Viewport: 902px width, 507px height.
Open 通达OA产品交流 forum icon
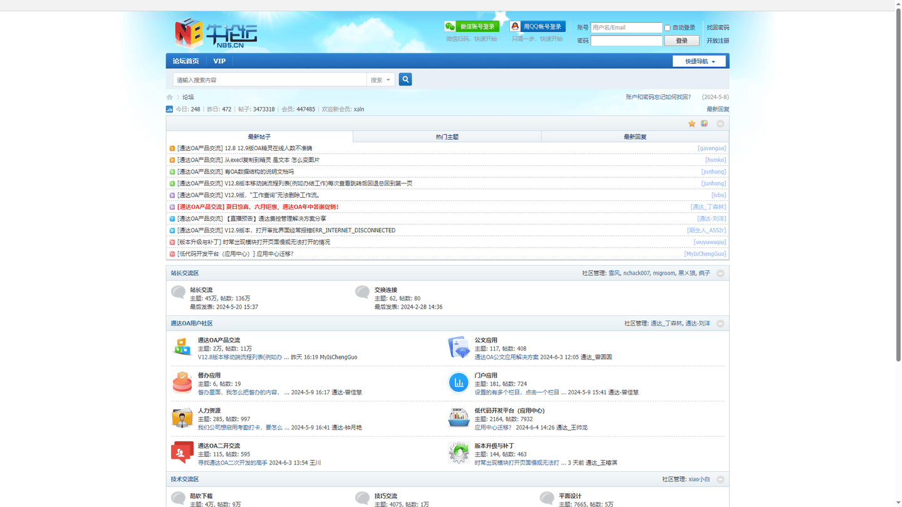[x=182, y=347]
